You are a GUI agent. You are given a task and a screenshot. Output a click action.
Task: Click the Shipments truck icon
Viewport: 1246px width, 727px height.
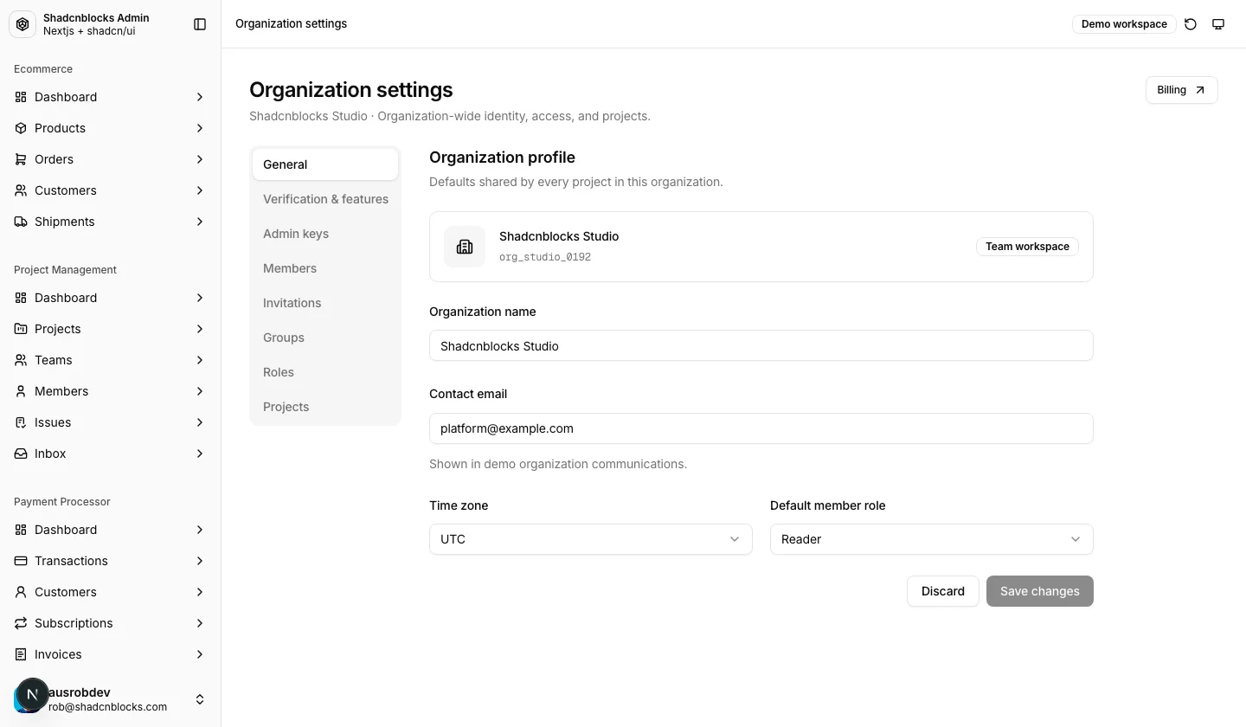(21, 222)
